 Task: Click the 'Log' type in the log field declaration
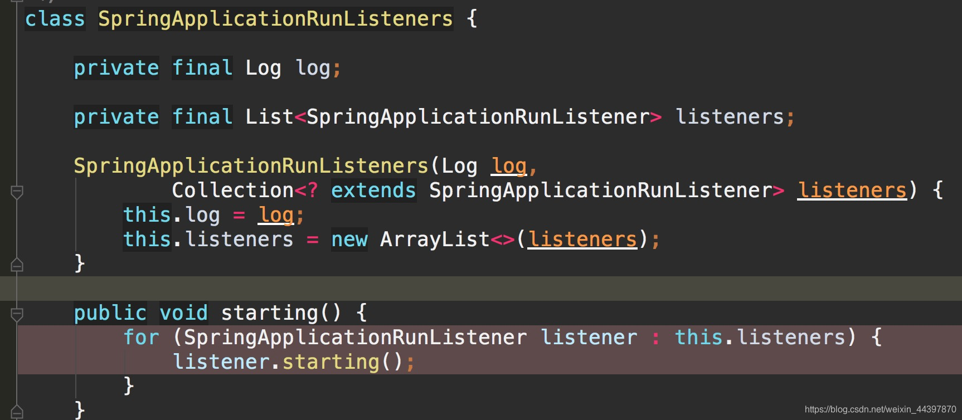(263, 68)
